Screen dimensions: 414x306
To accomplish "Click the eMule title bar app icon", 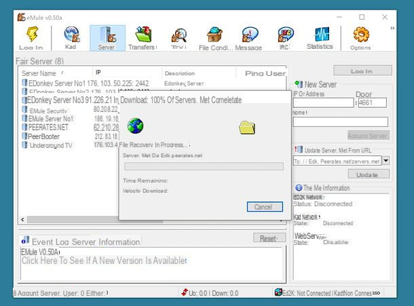I will point(22,17).
